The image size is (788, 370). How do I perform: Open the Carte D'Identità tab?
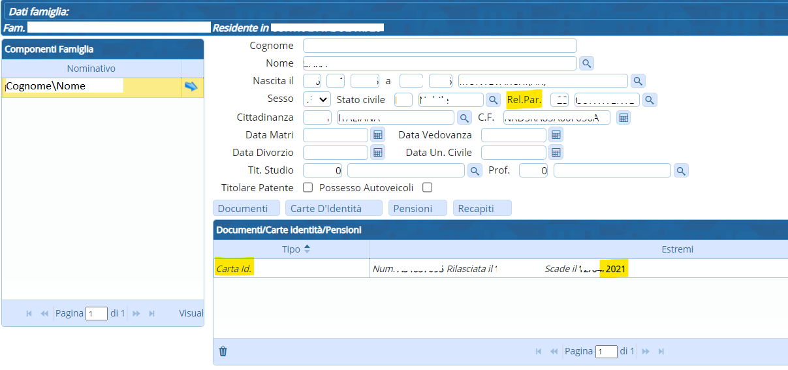[x=333, y=208]
